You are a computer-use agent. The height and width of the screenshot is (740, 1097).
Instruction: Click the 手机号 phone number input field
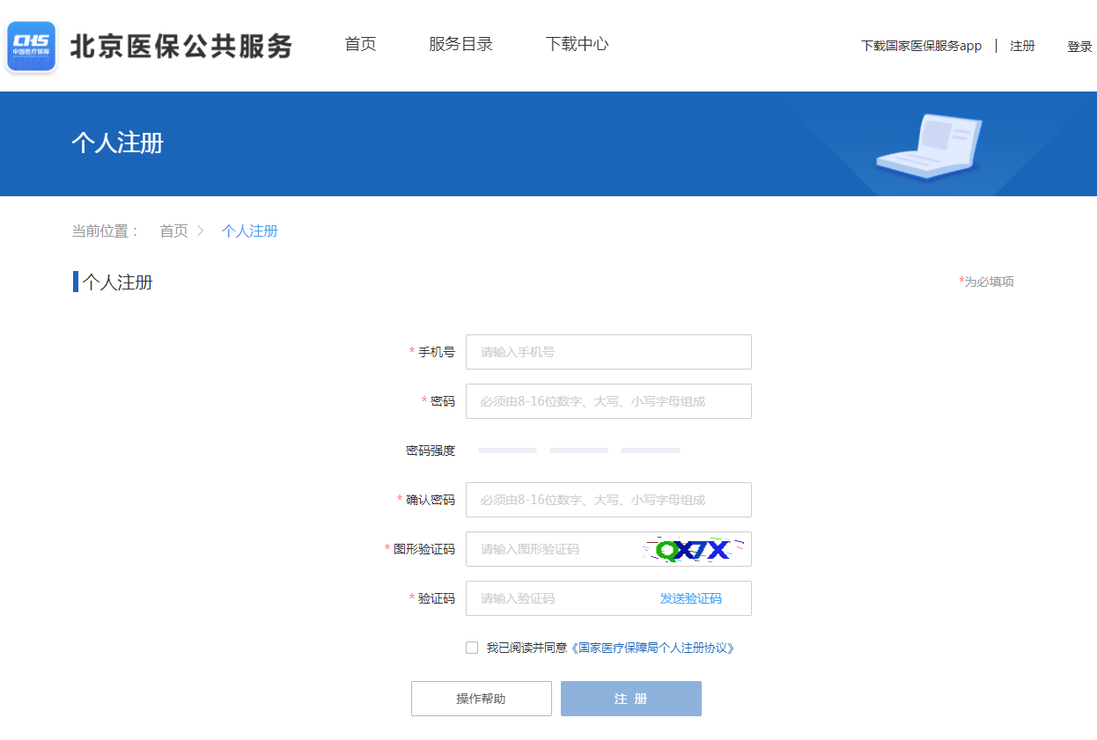coord(607,351)
